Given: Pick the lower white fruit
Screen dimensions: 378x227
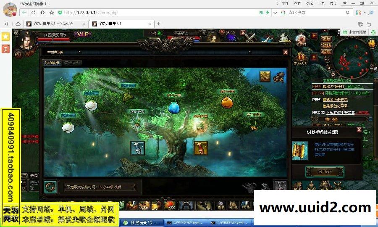Looking at the screenshot, I should click(68, 127).
